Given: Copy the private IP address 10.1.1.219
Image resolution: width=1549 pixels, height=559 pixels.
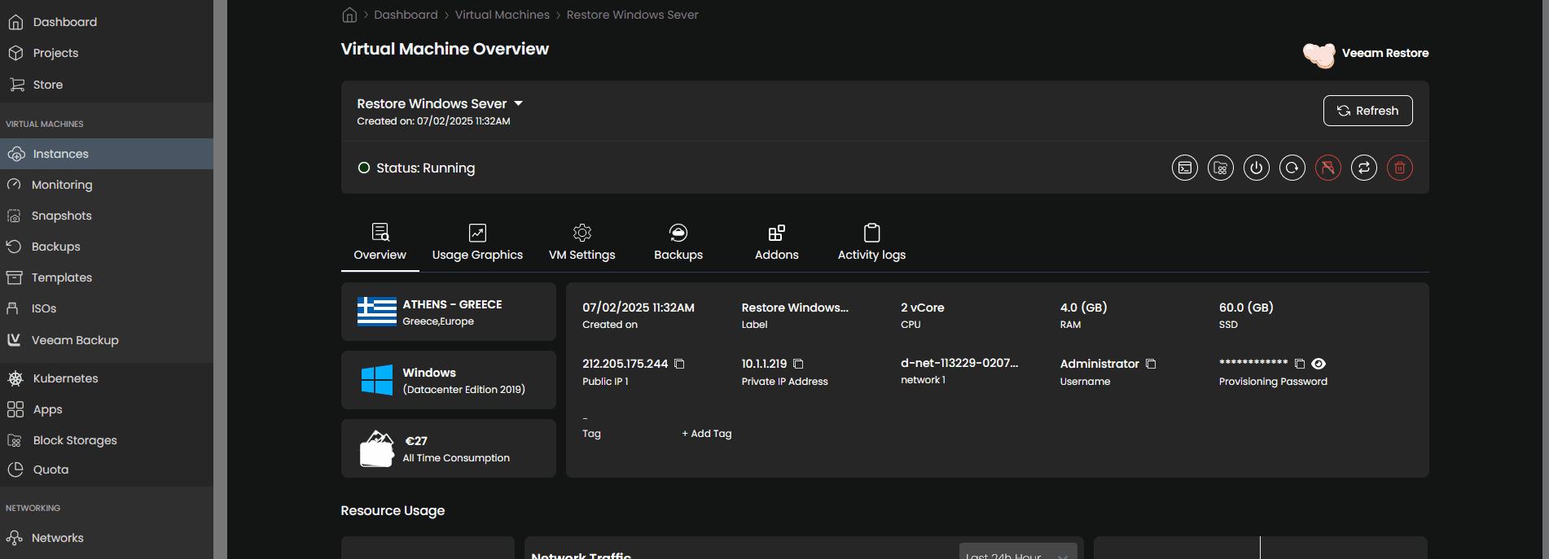Looking at the screenshot, I should click(798, 364).
